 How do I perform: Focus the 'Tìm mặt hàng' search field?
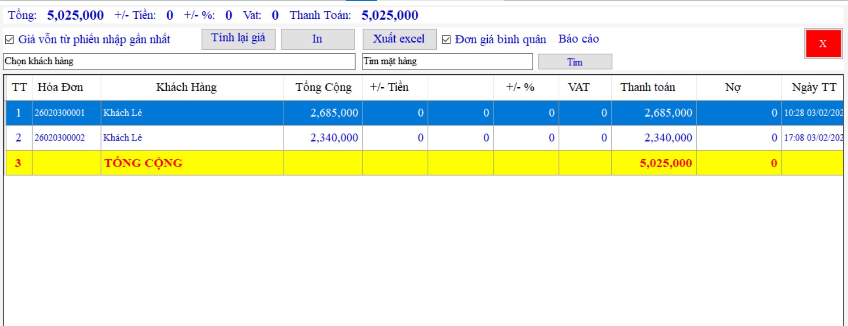click(447, 62)
